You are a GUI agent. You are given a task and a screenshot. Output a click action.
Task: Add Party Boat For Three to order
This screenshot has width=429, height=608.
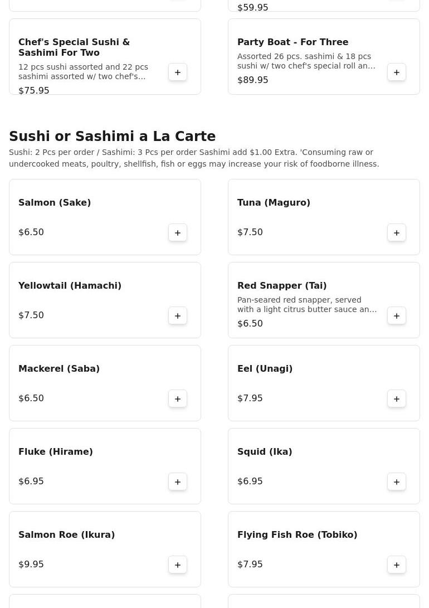397,72
